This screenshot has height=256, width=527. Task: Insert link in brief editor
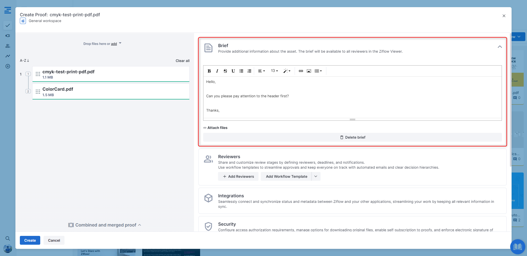pyautogui.click(x=301, y=71)
